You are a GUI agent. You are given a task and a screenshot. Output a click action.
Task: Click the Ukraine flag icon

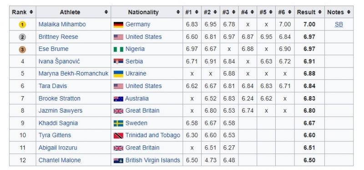pos(118,74)
